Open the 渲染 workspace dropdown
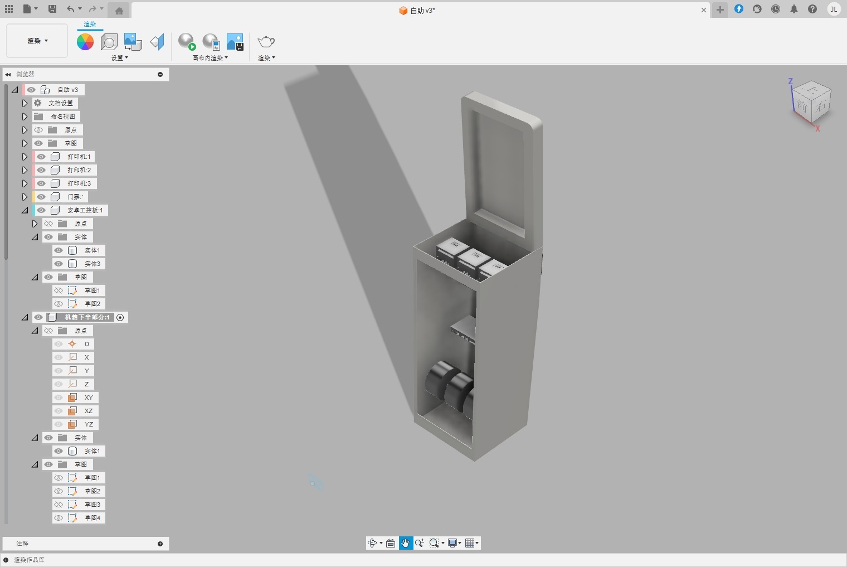Viewport: 847px width, 567px height. point(37,41)
